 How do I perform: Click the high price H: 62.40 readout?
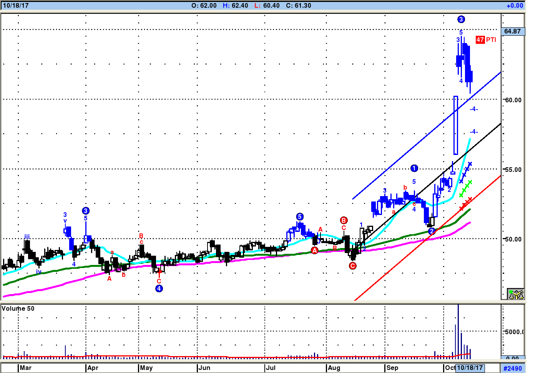[x=236, y=6]
